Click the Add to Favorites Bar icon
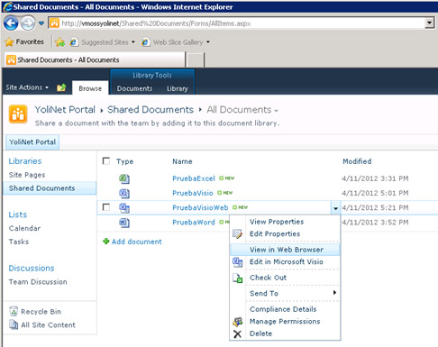The height and width of the screenshot is (347, 438). pyautogui.click(x=59, y=42)
